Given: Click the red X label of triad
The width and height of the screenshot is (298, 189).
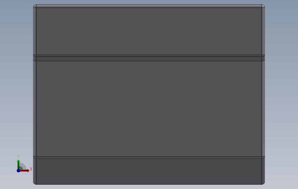Looking at the screenshot, I should click(31, 169).
